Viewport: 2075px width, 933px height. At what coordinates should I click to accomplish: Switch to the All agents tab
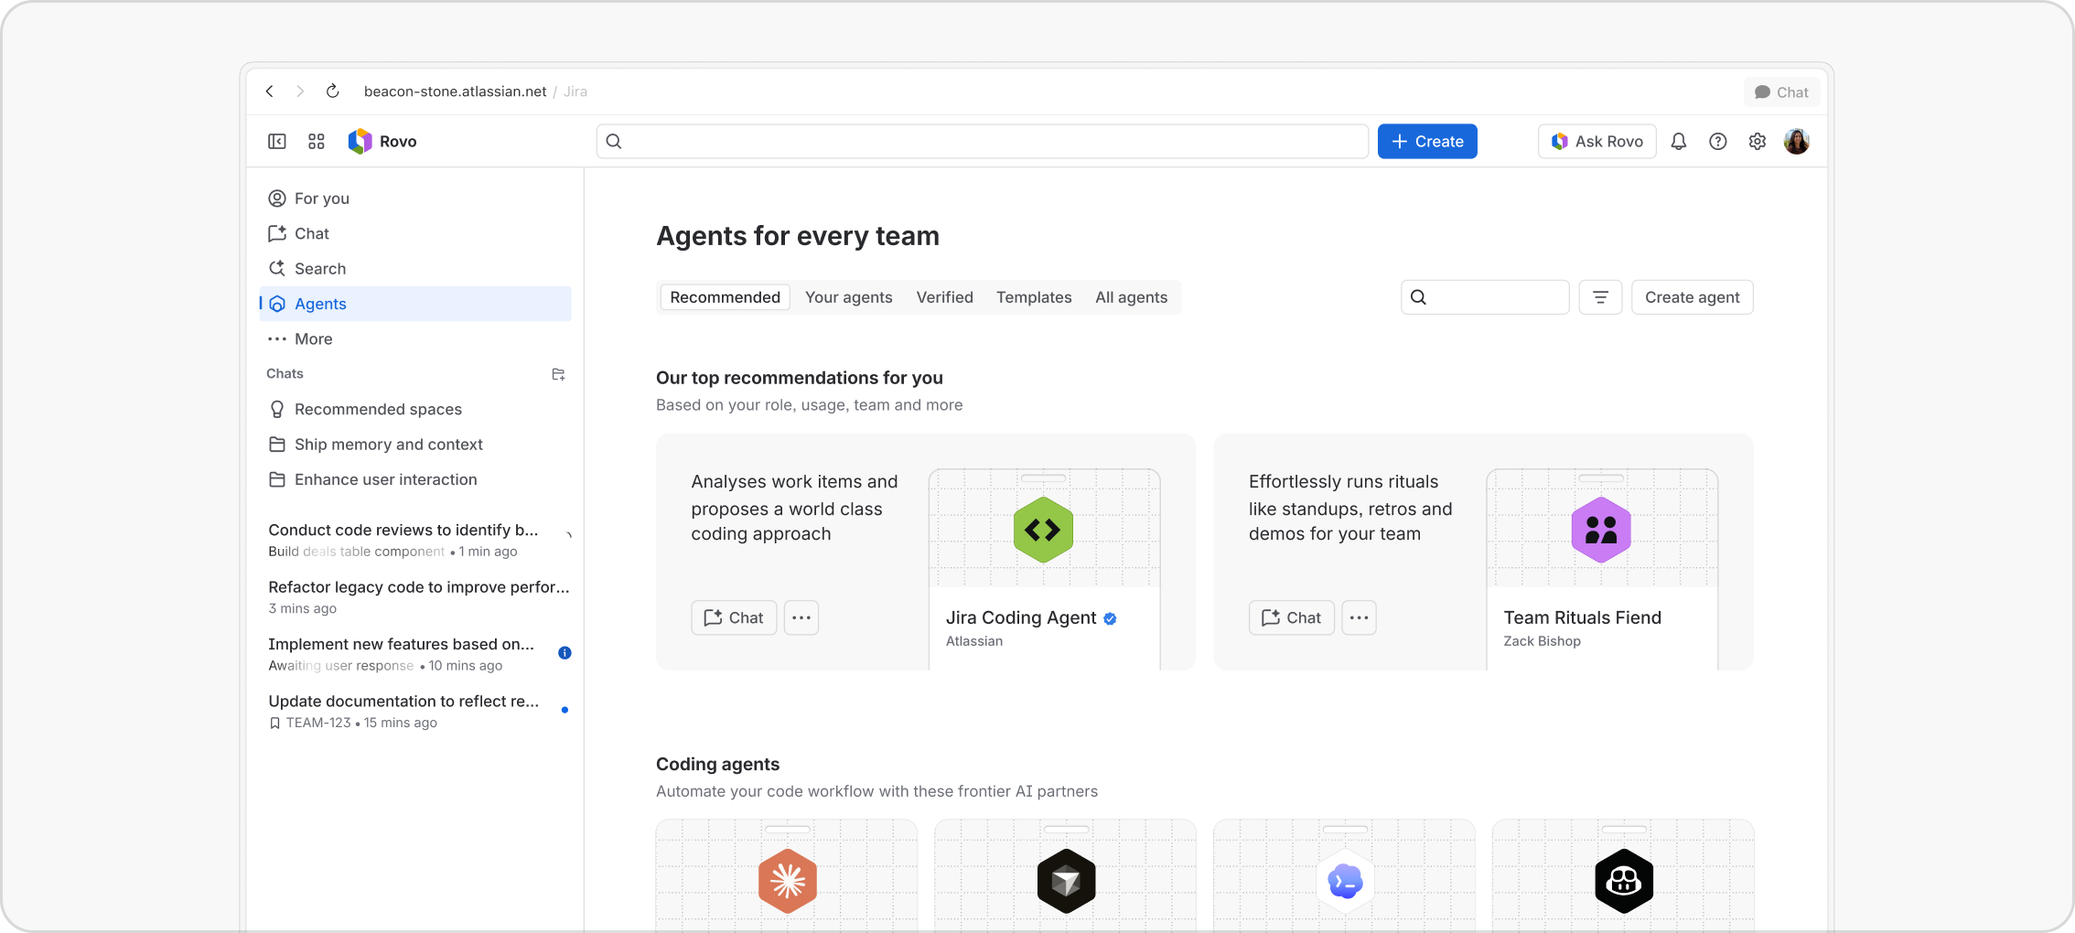tap(1132, 297)
